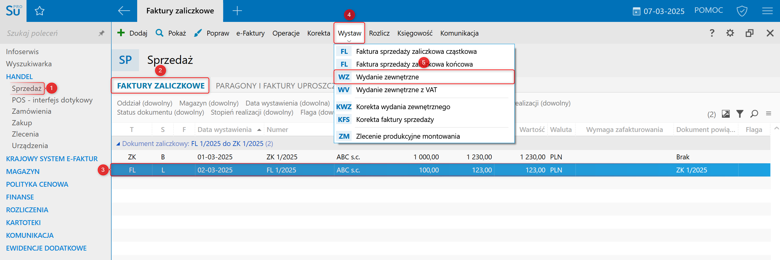Viewport: 780px width, 260px height.
Task: Switch to FAKTURY ZALICZKOWE tab
Action: click(x=161, y=86)
